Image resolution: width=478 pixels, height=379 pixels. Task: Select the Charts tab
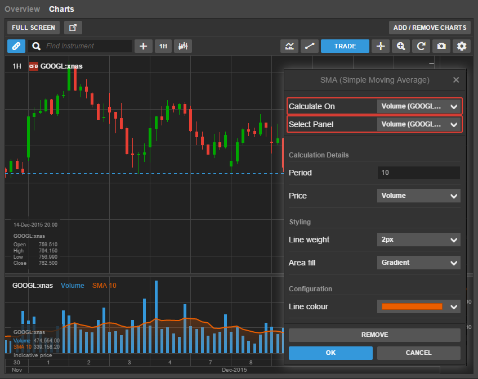coord(61,9)
